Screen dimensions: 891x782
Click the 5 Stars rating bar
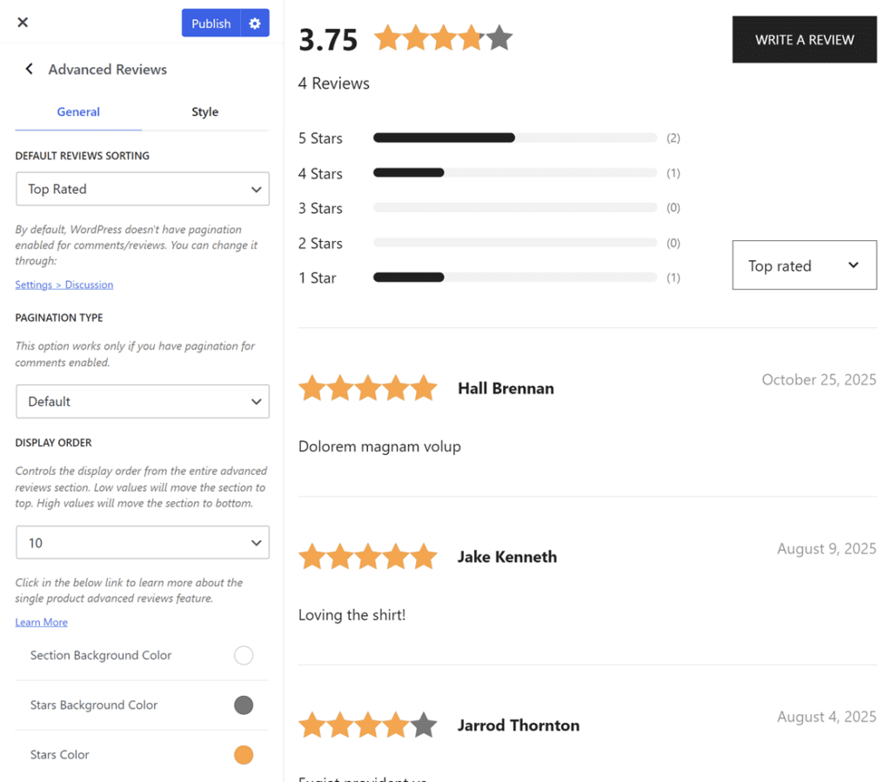tap(514, 138)
